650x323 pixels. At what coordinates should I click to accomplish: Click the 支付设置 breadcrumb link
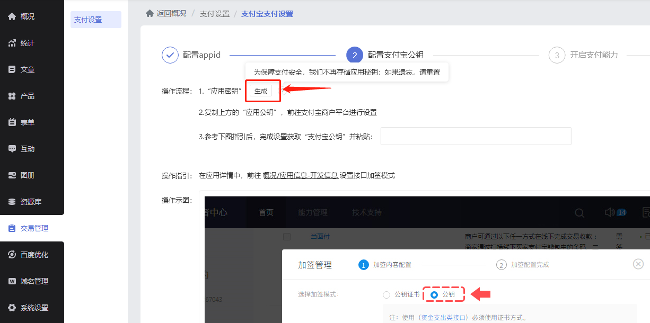pyautogui.click(x=215, y=14)
